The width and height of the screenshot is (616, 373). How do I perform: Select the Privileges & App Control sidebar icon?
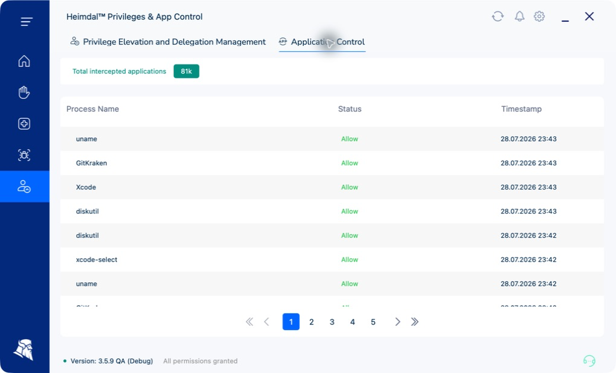[x=24, y=186]
